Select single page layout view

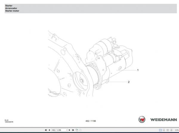[x=160, y=130]
